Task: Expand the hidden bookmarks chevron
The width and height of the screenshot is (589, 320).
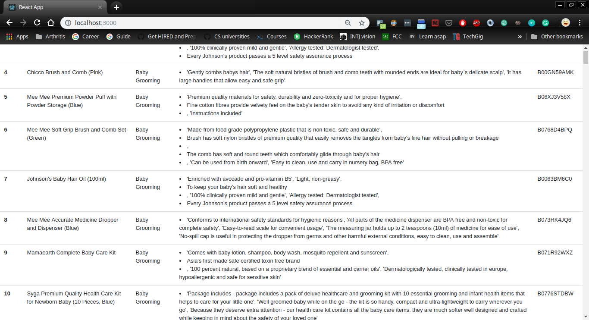Action: pyautogui.click(x=520, y=37)
